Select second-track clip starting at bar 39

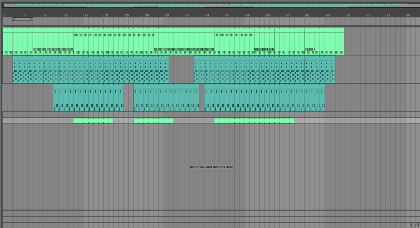point(249,69)
